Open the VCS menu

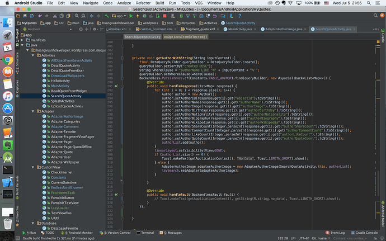click(x=199, y=3)
